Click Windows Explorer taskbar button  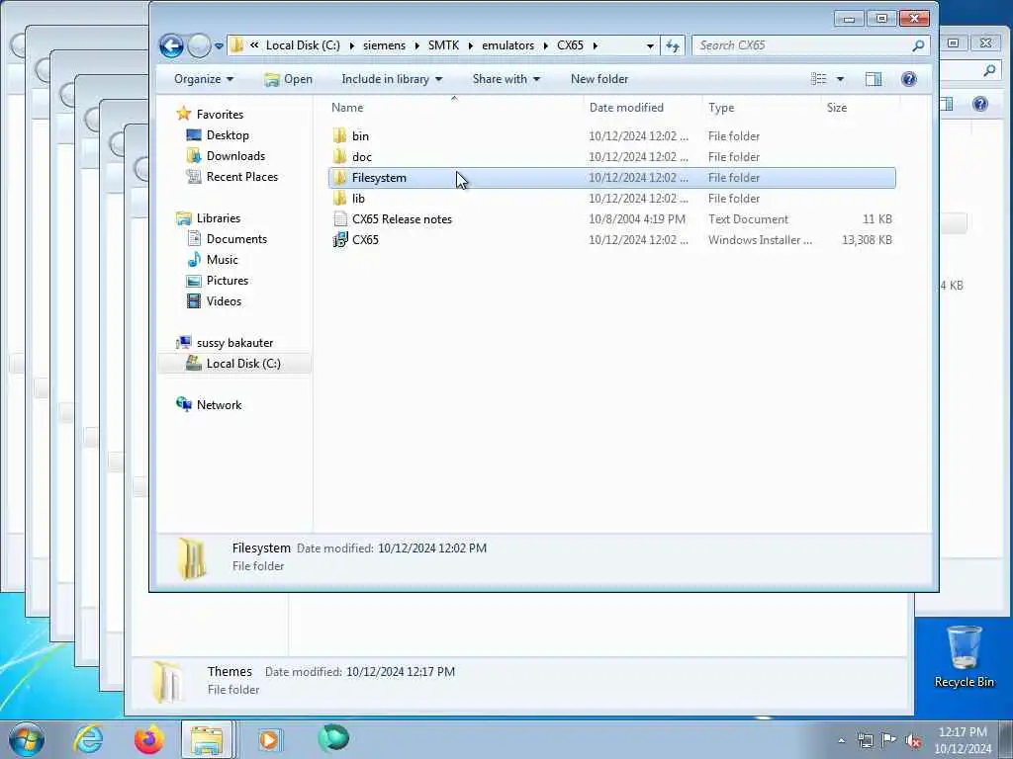point(207,739)
